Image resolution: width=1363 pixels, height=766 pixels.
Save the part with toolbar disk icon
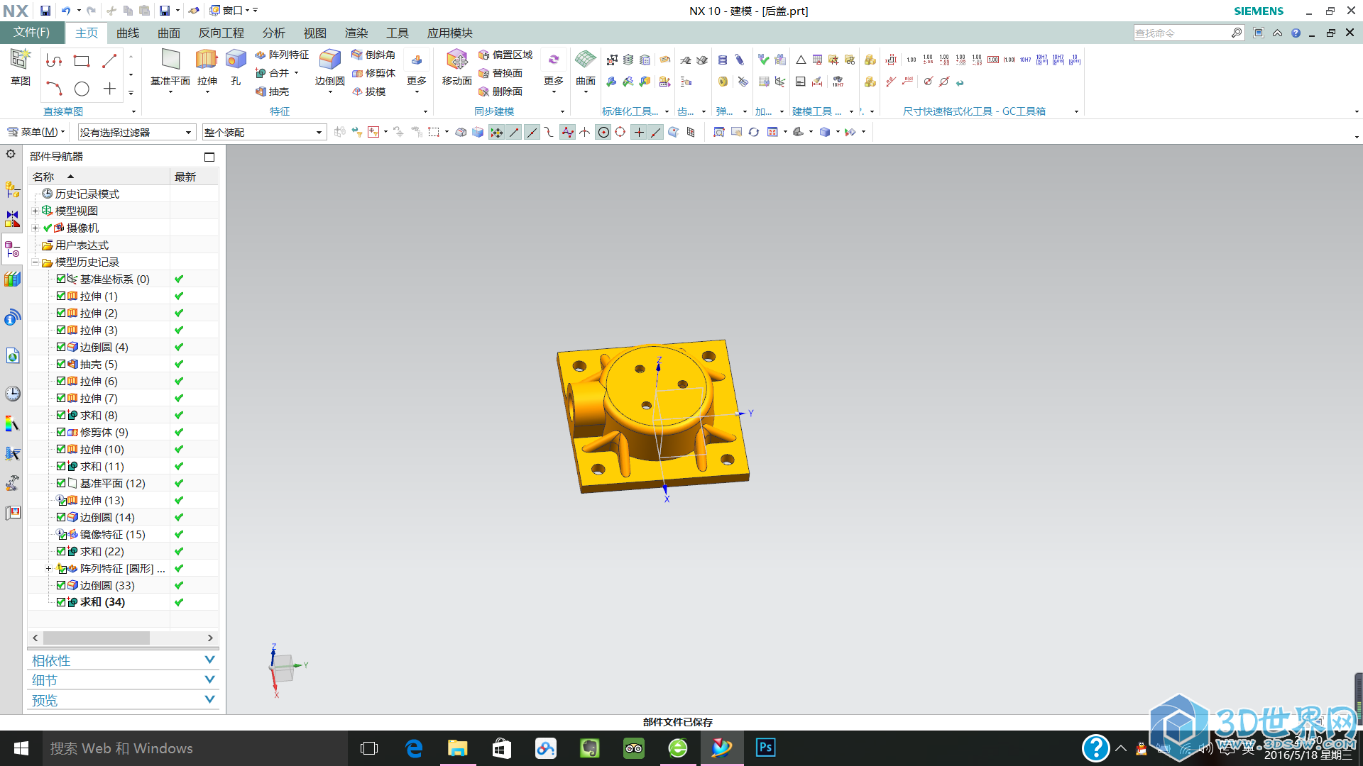[45, 11]
